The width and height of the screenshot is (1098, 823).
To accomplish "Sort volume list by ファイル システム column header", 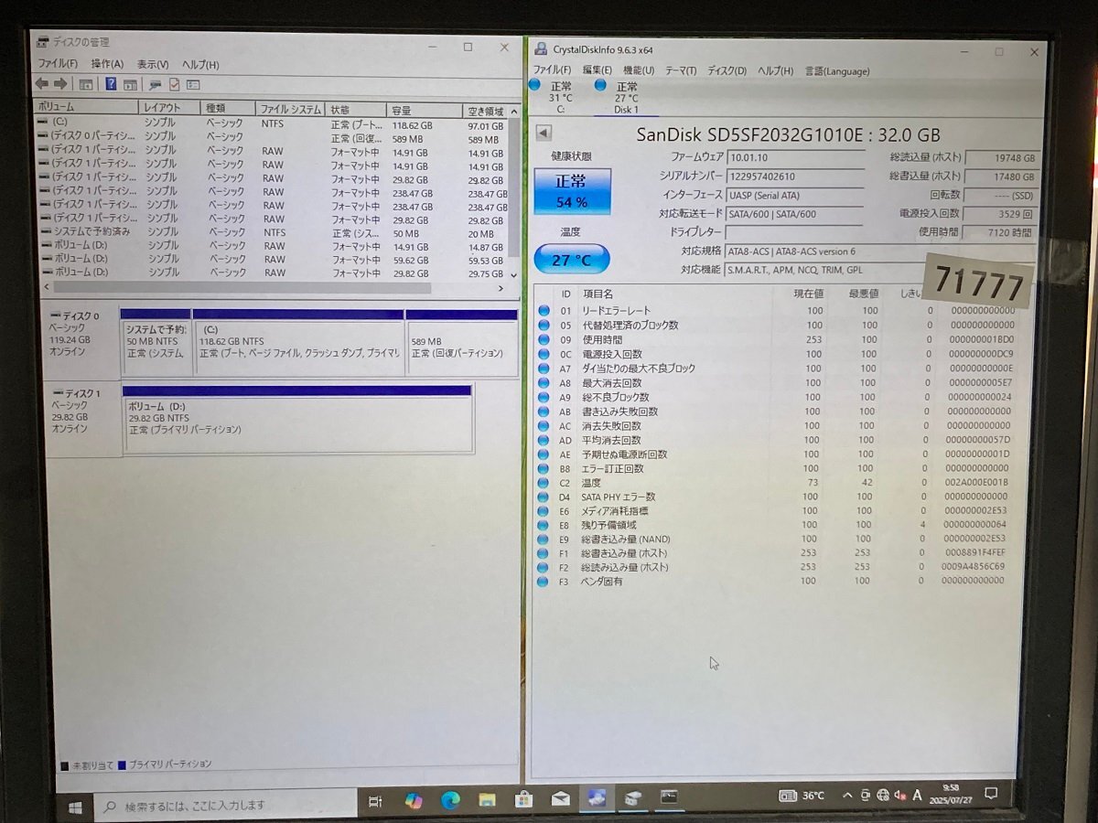I will (291, 109).
